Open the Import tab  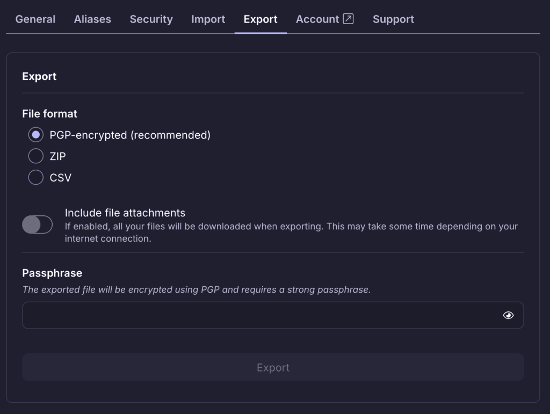[208, 19]
